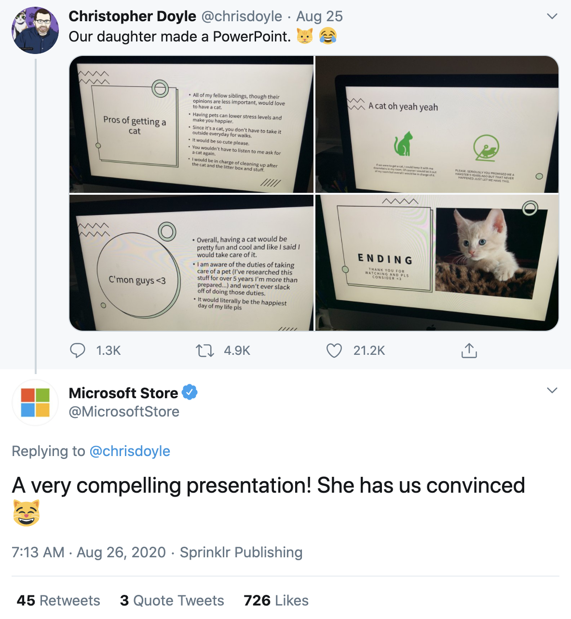The image size is (571, 619).
Task: View the 'C'mon guys <3' slide photo
Action: pos(191,263)
